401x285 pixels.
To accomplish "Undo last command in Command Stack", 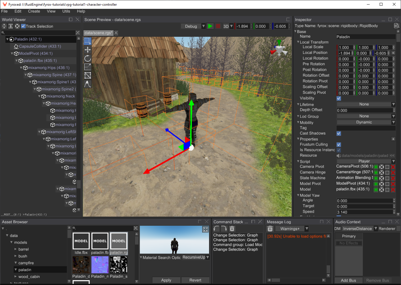I will 216,229.
